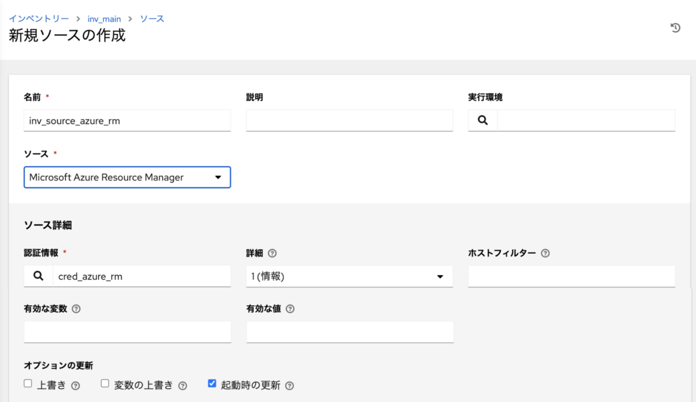Viewport: 696px width, 402px height.
Task: Open the 詳細 verbosity dropdown
Action: click(x=349, y=277)
